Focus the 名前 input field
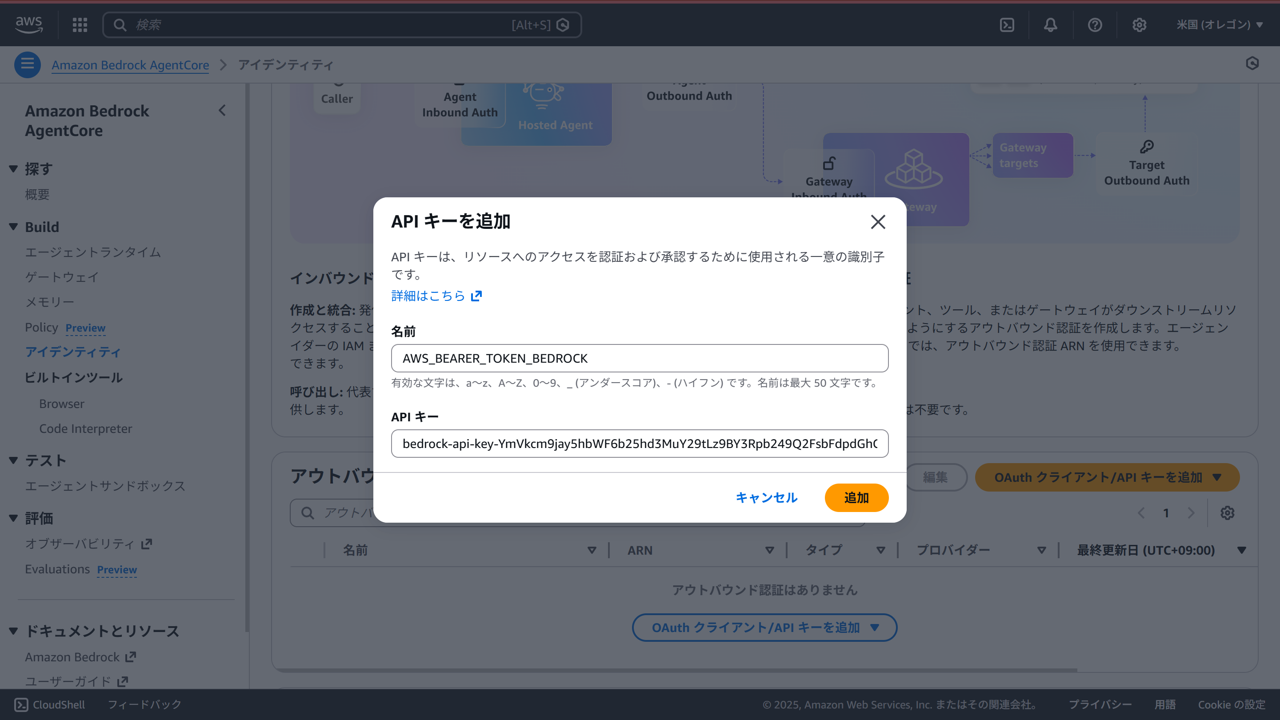 coord(640,358)
